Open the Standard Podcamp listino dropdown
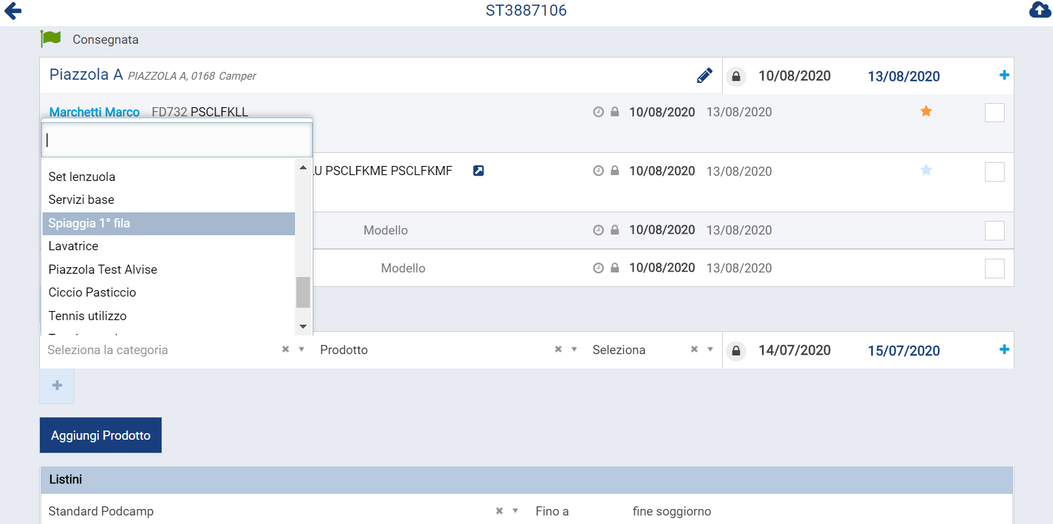Viewport: 1053px width, 524px height. [515, 511]
